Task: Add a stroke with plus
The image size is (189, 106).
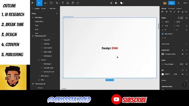Action: pyautogui.click(x=187, y=80)
